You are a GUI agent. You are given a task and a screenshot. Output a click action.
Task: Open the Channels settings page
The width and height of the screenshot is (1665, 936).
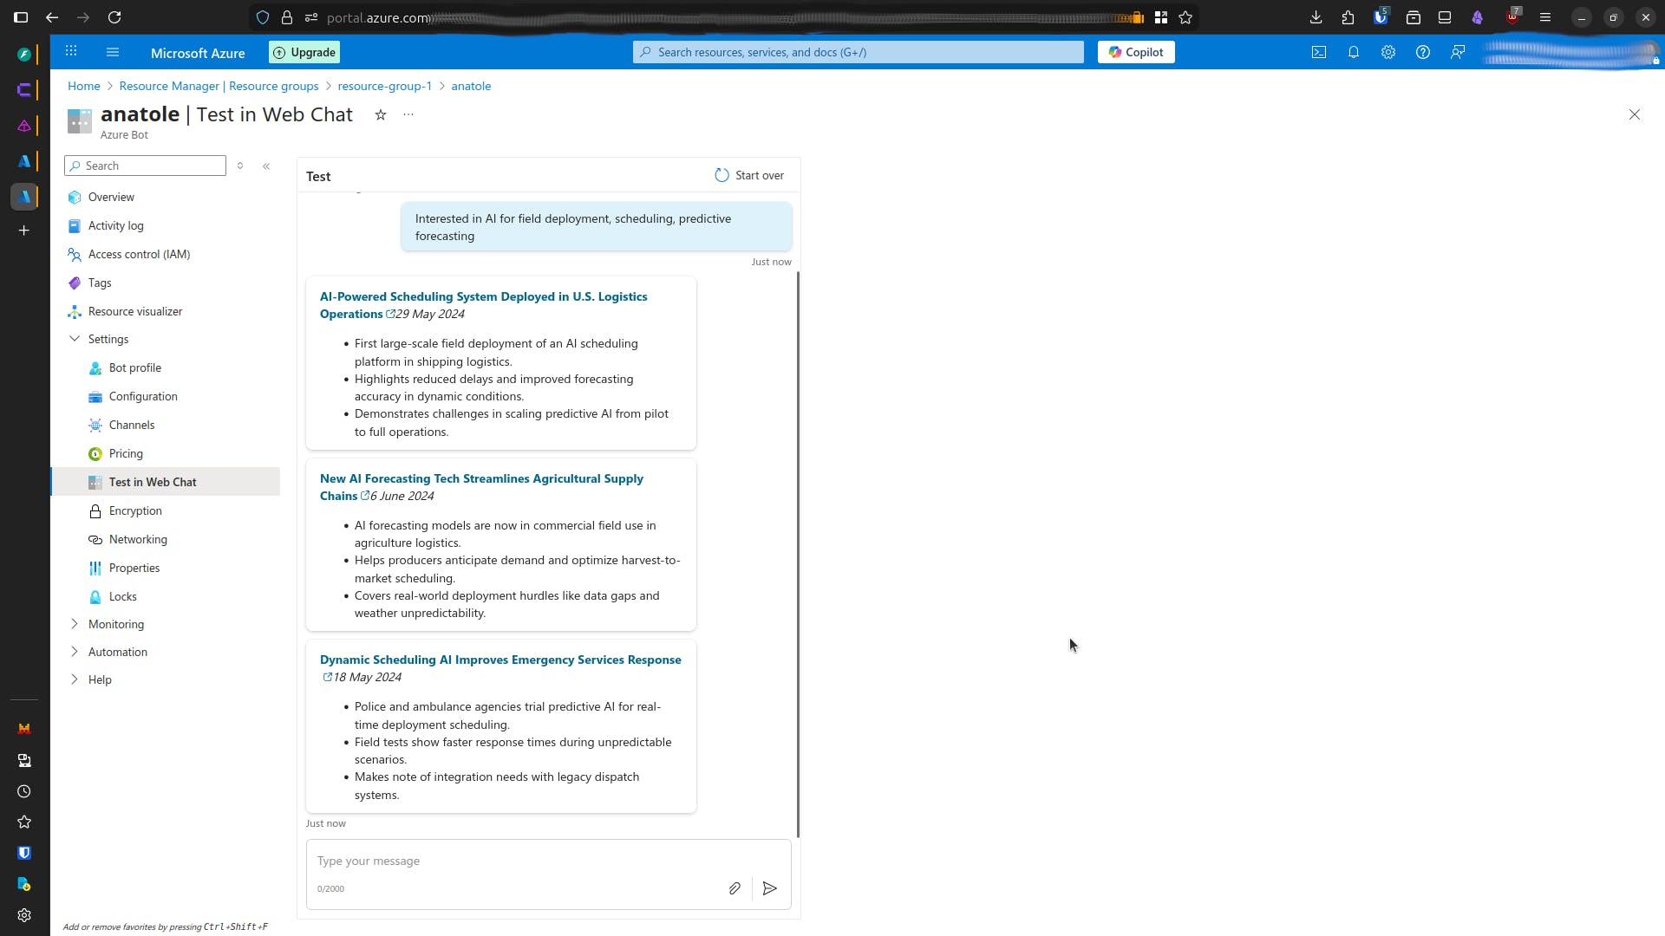coord(132,425)
